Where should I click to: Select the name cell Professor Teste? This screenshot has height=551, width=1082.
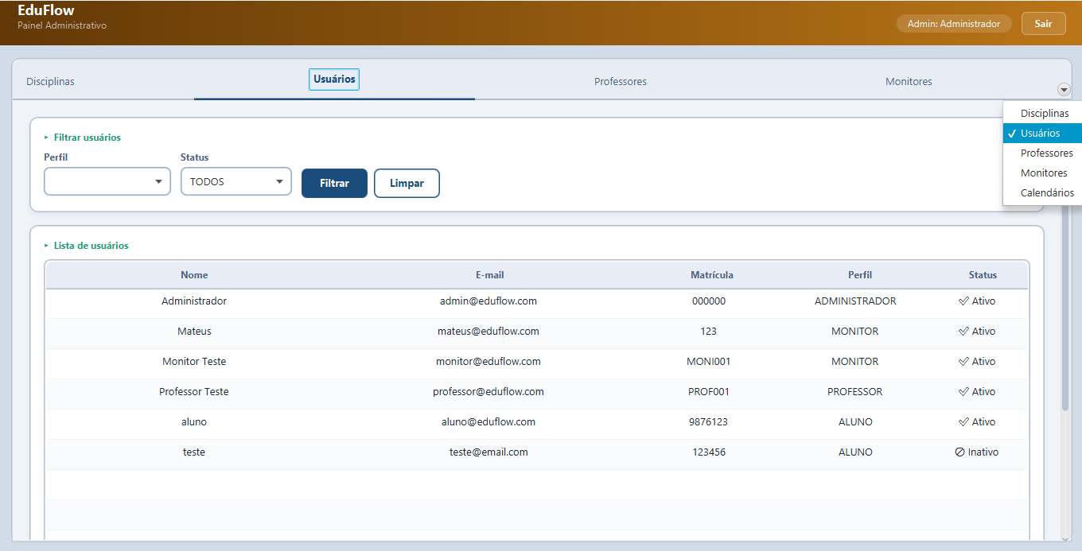[194, 392]
